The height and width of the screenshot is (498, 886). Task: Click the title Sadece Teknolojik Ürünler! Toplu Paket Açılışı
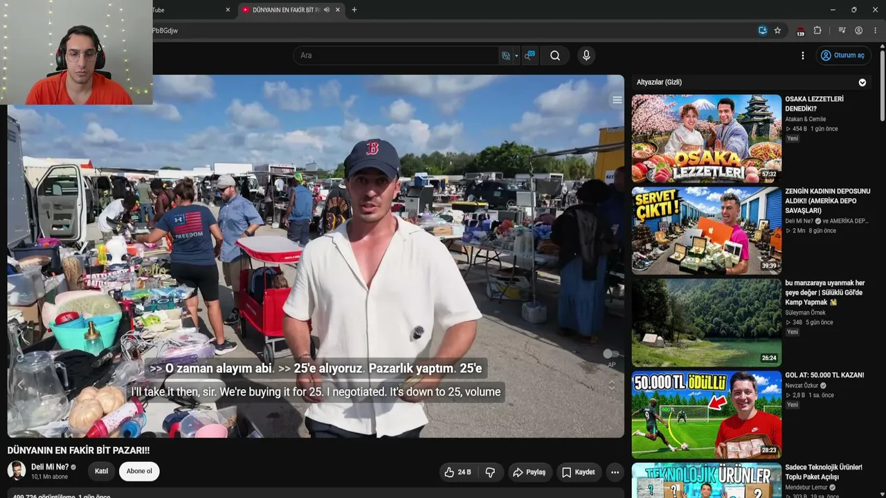[823, 472]
